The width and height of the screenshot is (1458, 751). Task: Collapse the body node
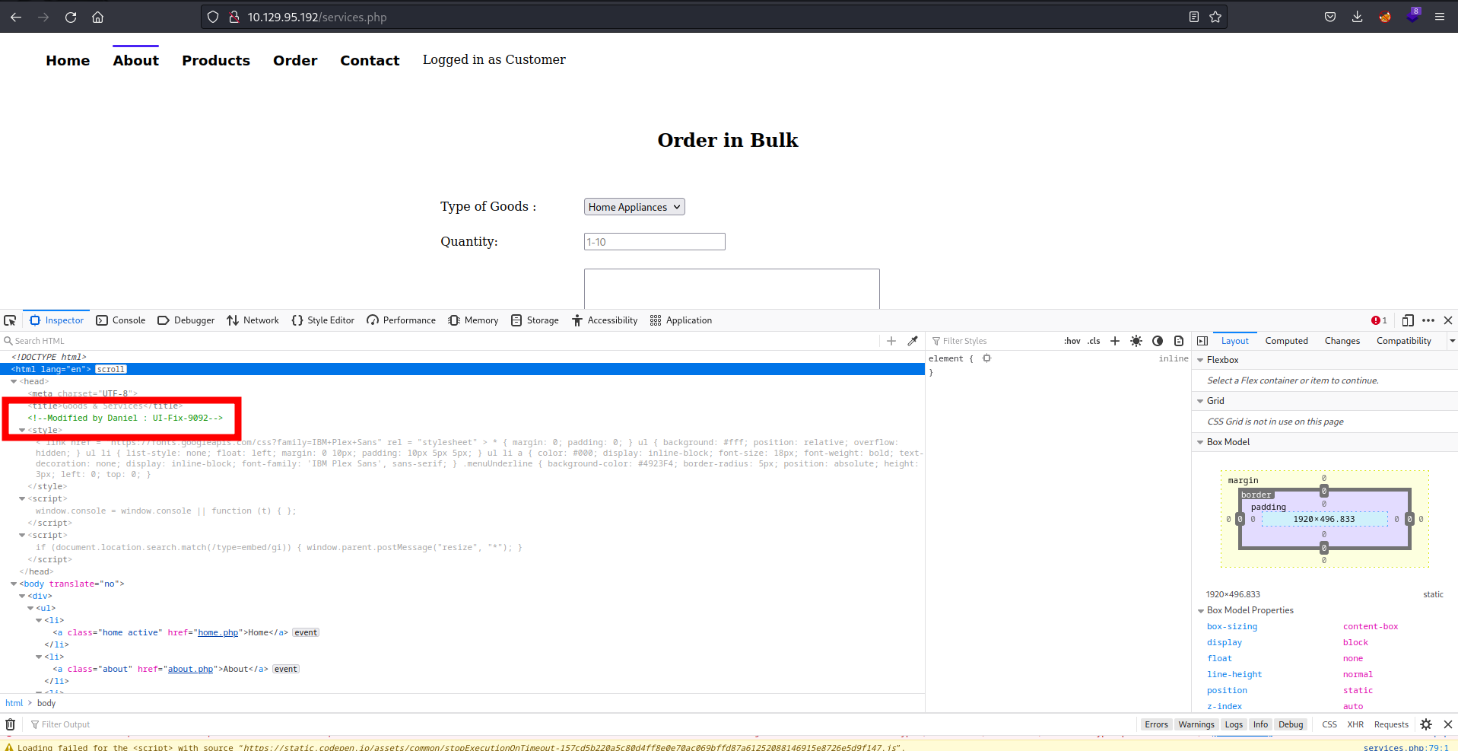(14, 584)
